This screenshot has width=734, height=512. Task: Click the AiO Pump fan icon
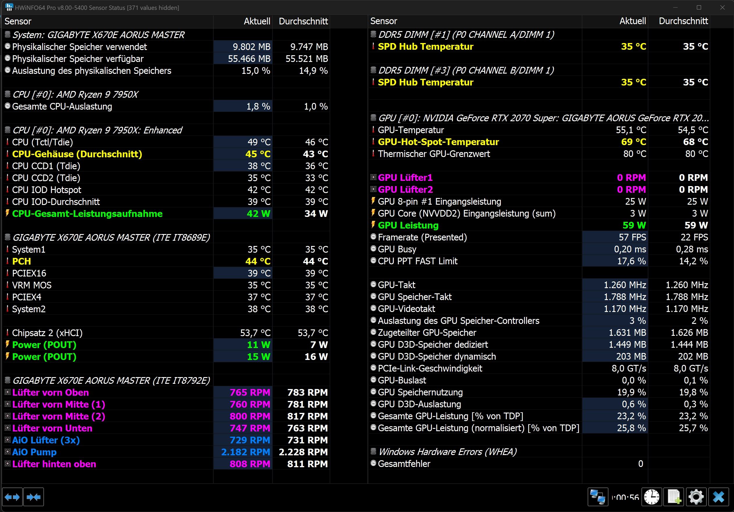7,452
